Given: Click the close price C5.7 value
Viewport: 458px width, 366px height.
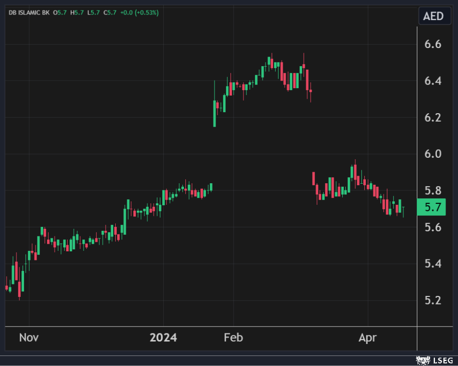Looking at the screenshot, I should coord(110,13).
